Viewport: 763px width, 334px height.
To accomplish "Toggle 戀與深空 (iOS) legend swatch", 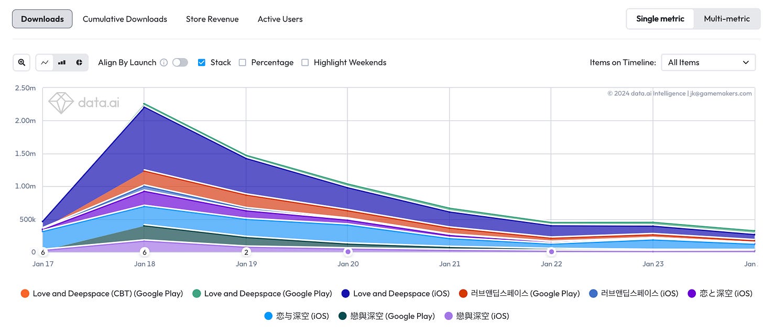I will pos(448,316).
